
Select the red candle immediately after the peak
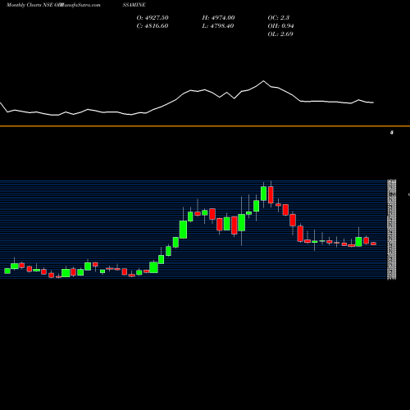(271, 195)
